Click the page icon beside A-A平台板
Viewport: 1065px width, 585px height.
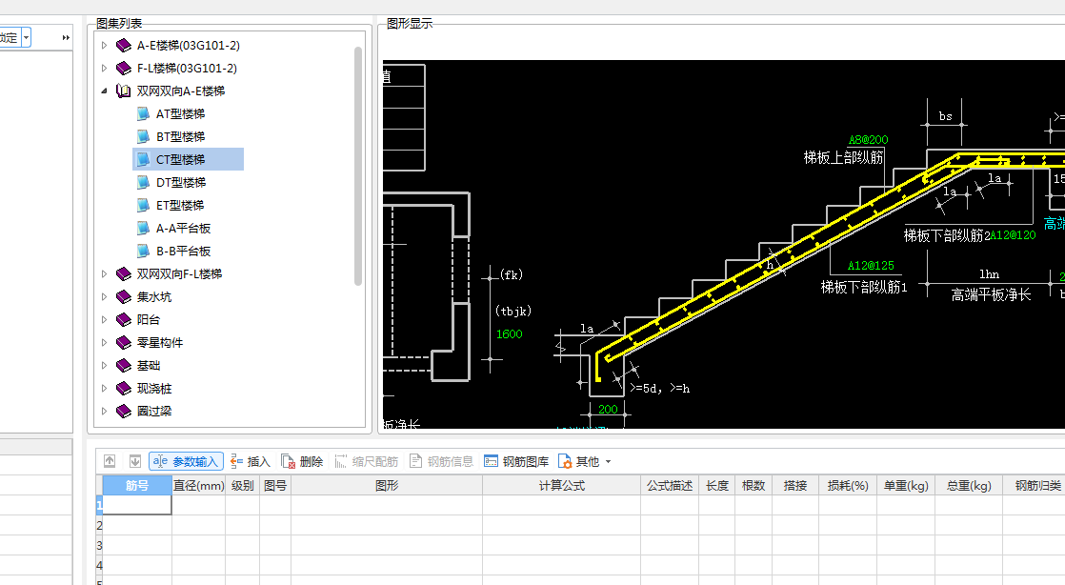pos(143,228)
